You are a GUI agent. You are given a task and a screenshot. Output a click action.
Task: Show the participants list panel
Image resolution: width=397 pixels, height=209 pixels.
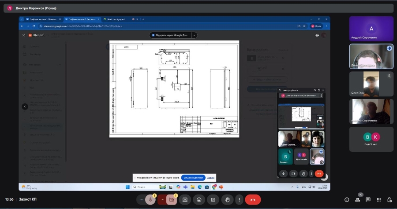(357, 200)
